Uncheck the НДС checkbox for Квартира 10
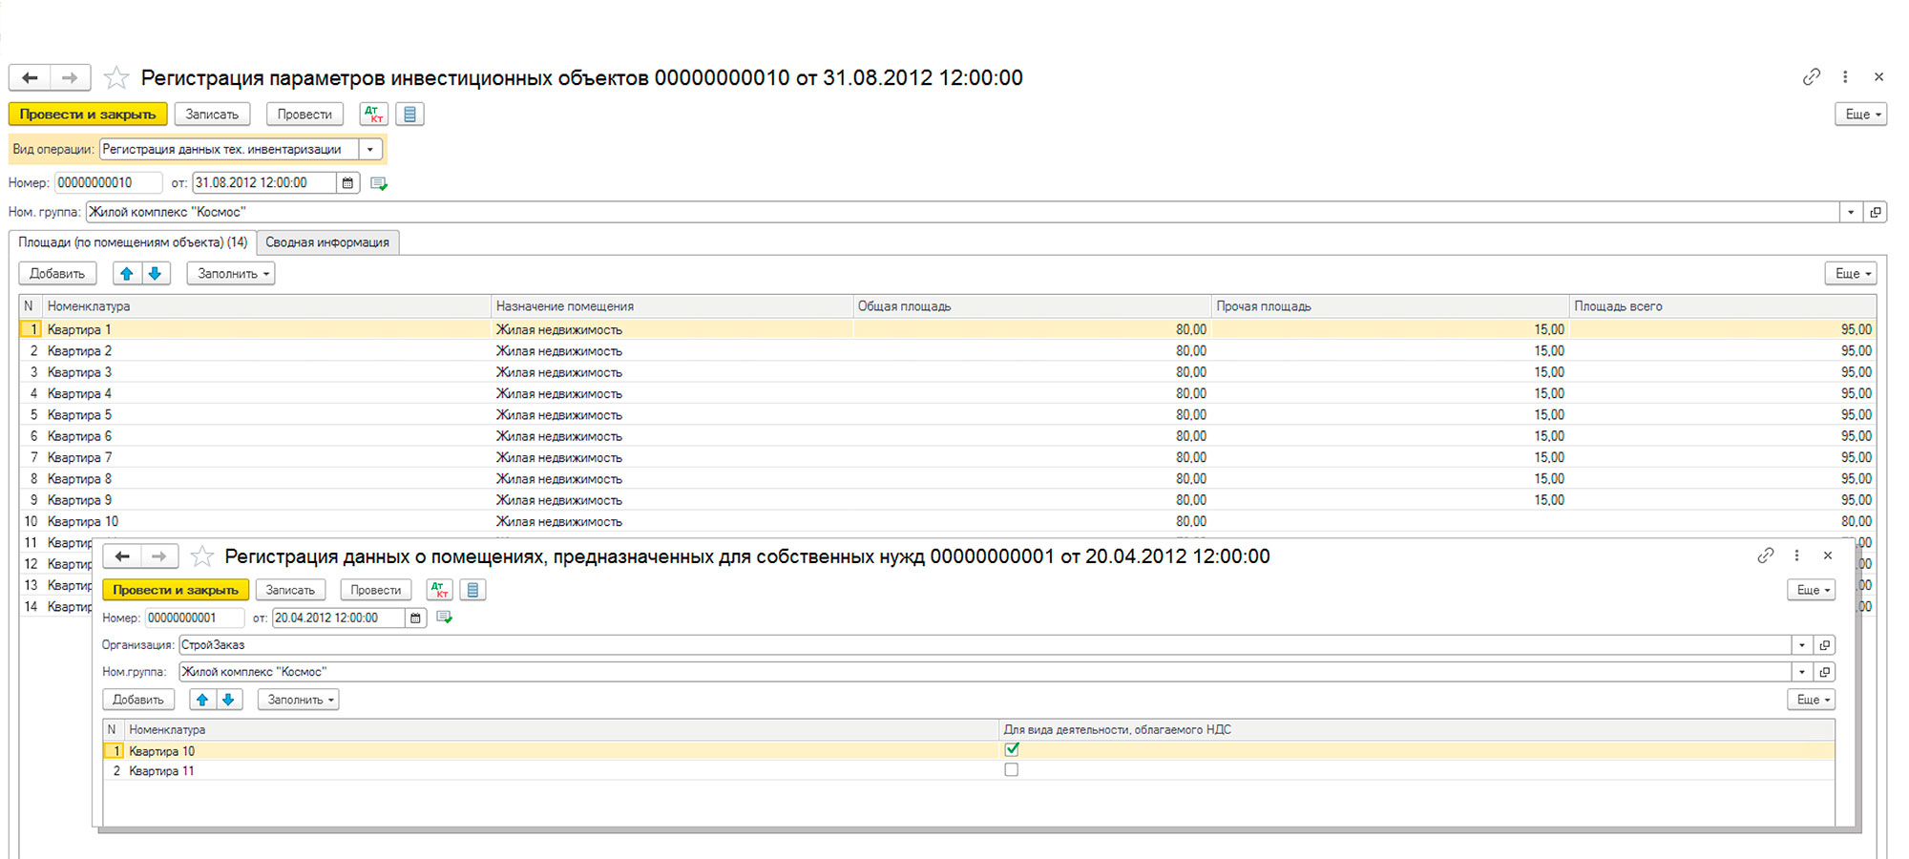 [1012, 750]
